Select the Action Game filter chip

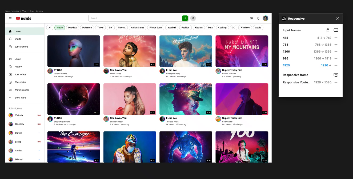[x=138, y=28]
